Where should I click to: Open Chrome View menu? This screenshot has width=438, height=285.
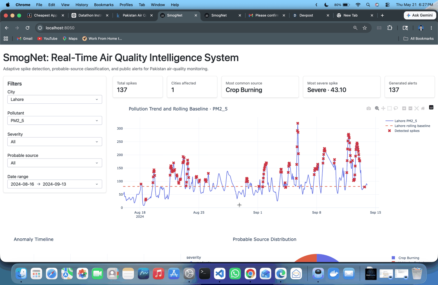coord(65,5)
